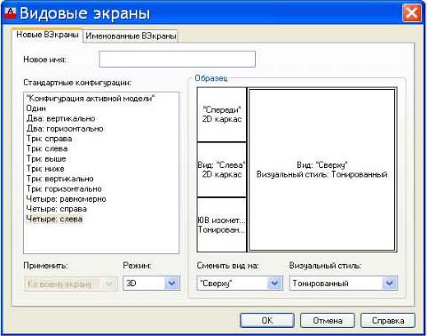Select Три: горизонтально configuration
The height and width of the screenshot is (336, 428).
point(64,189)
